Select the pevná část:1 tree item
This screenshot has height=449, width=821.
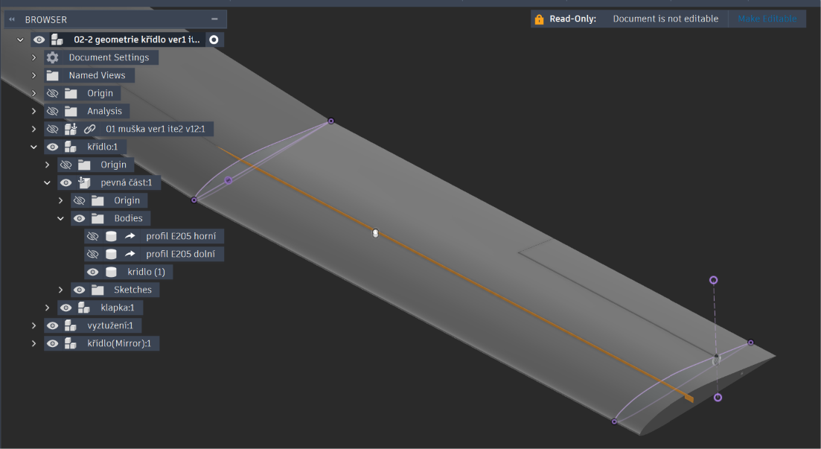(x=127, y=183)
